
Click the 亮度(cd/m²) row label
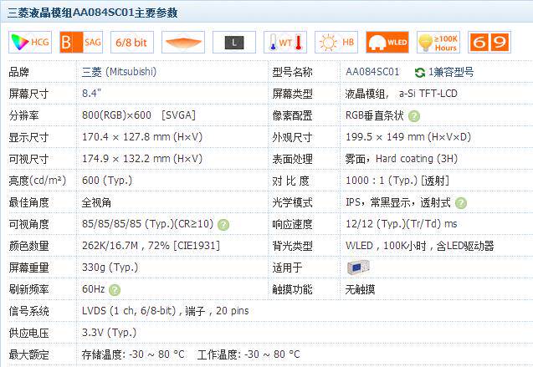point(38,181)
